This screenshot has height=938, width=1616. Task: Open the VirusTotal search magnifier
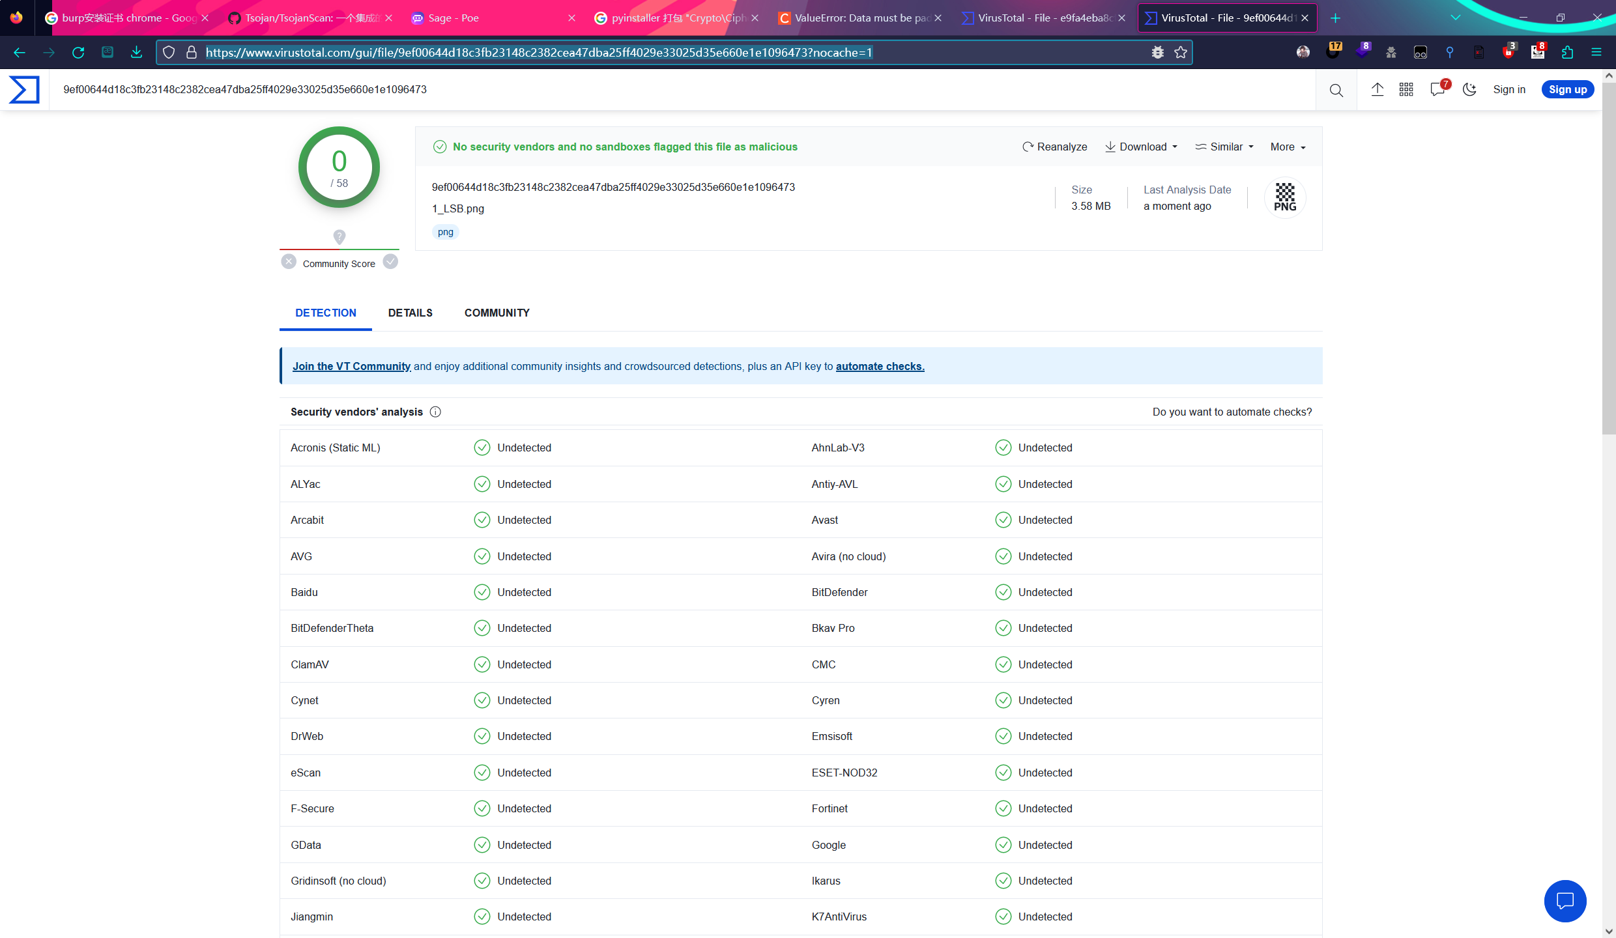[1336, 90]
